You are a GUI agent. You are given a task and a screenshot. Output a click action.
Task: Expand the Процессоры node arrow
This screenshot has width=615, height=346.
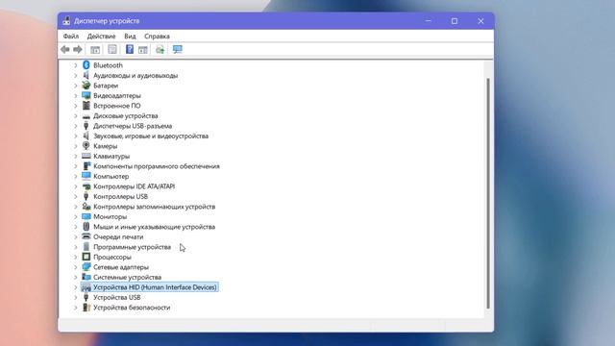point(76,257)
